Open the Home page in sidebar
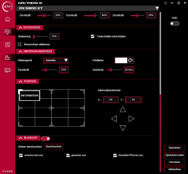 click(x=8, y=19)
